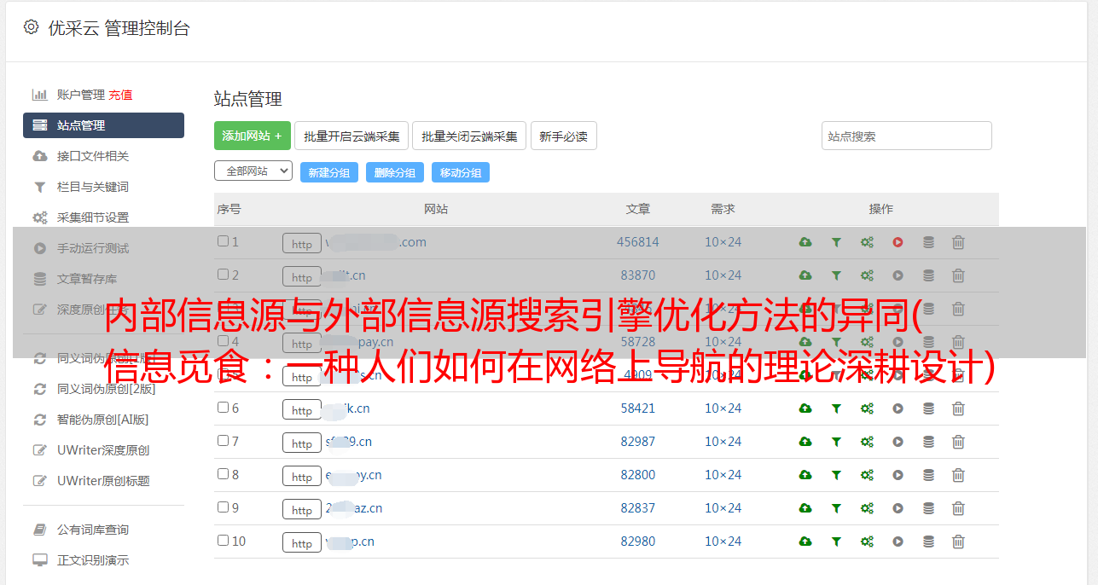Delete site in row 7 with trash icon
The image size is (1098, 585).
[958, 442]
